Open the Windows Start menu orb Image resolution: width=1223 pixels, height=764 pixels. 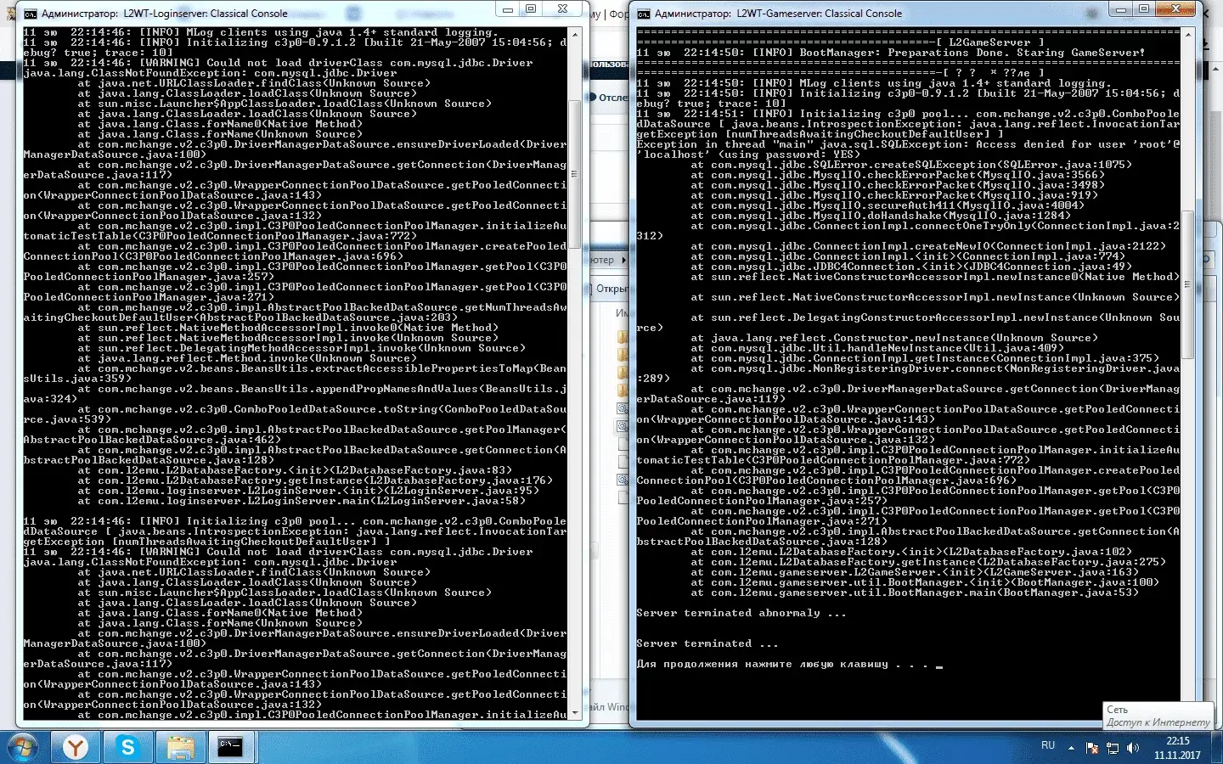23,747
